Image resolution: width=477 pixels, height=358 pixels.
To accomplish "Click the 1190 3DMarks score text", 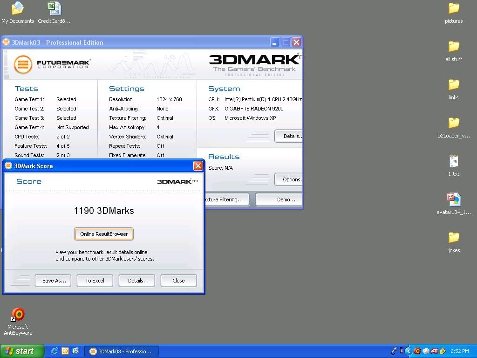I will (x=104, y=211).
